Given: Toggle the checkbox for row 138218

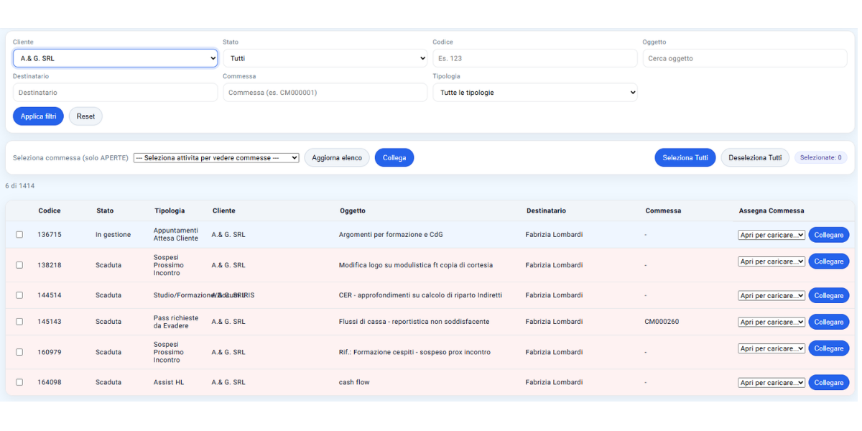Looking at the screenshot, I should [x=19, y=265].
